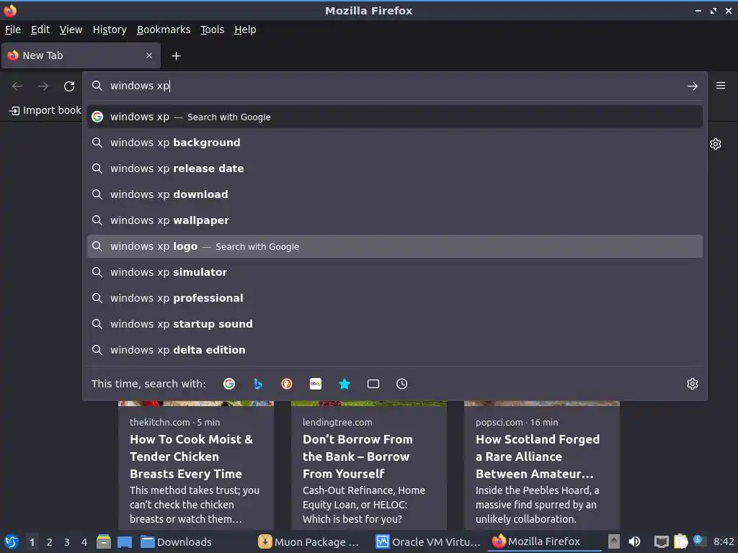The height and width of the screenshot is (553, 738).
Task: Open the application launcher menu in the taskbar
Action: pos(12,541)
